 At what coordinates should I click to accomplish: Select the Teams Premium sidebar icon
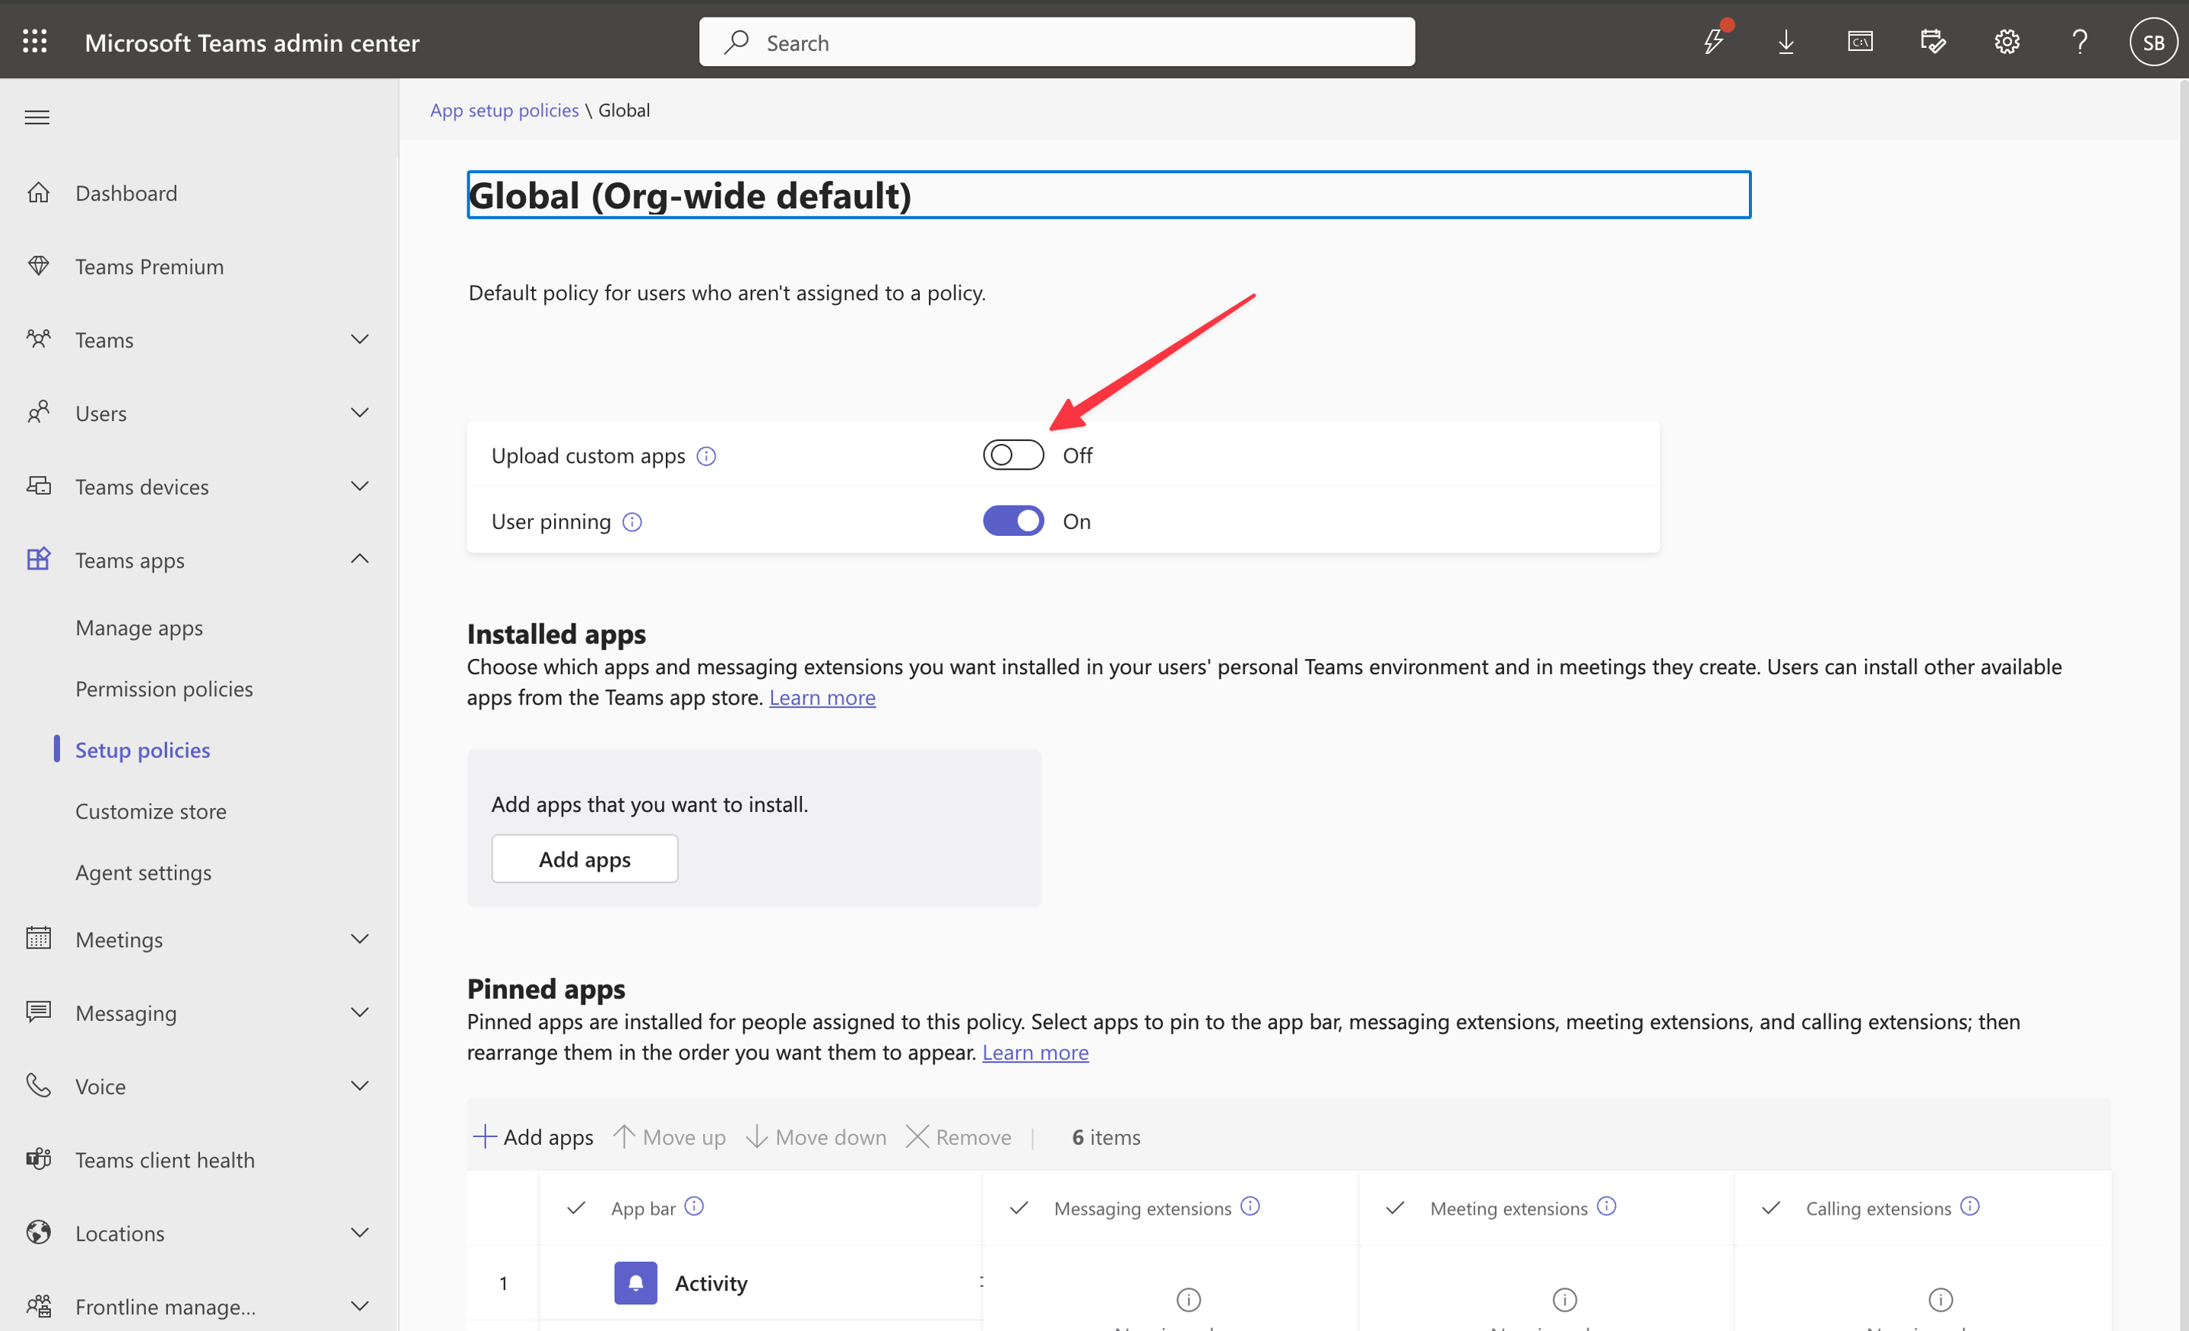pyautogui.click(x=39, y=265)
